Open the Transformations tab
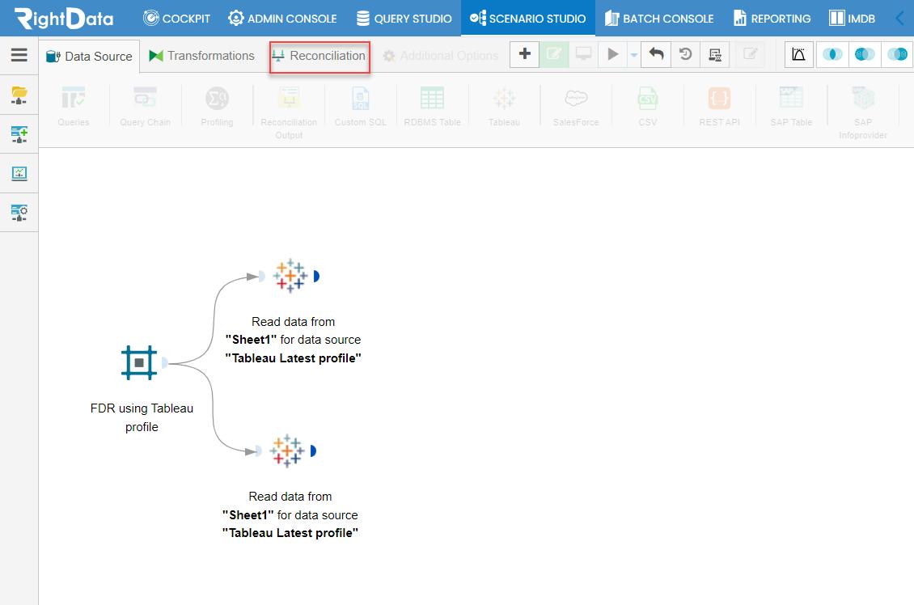914x605 pixels. point(201,56)
